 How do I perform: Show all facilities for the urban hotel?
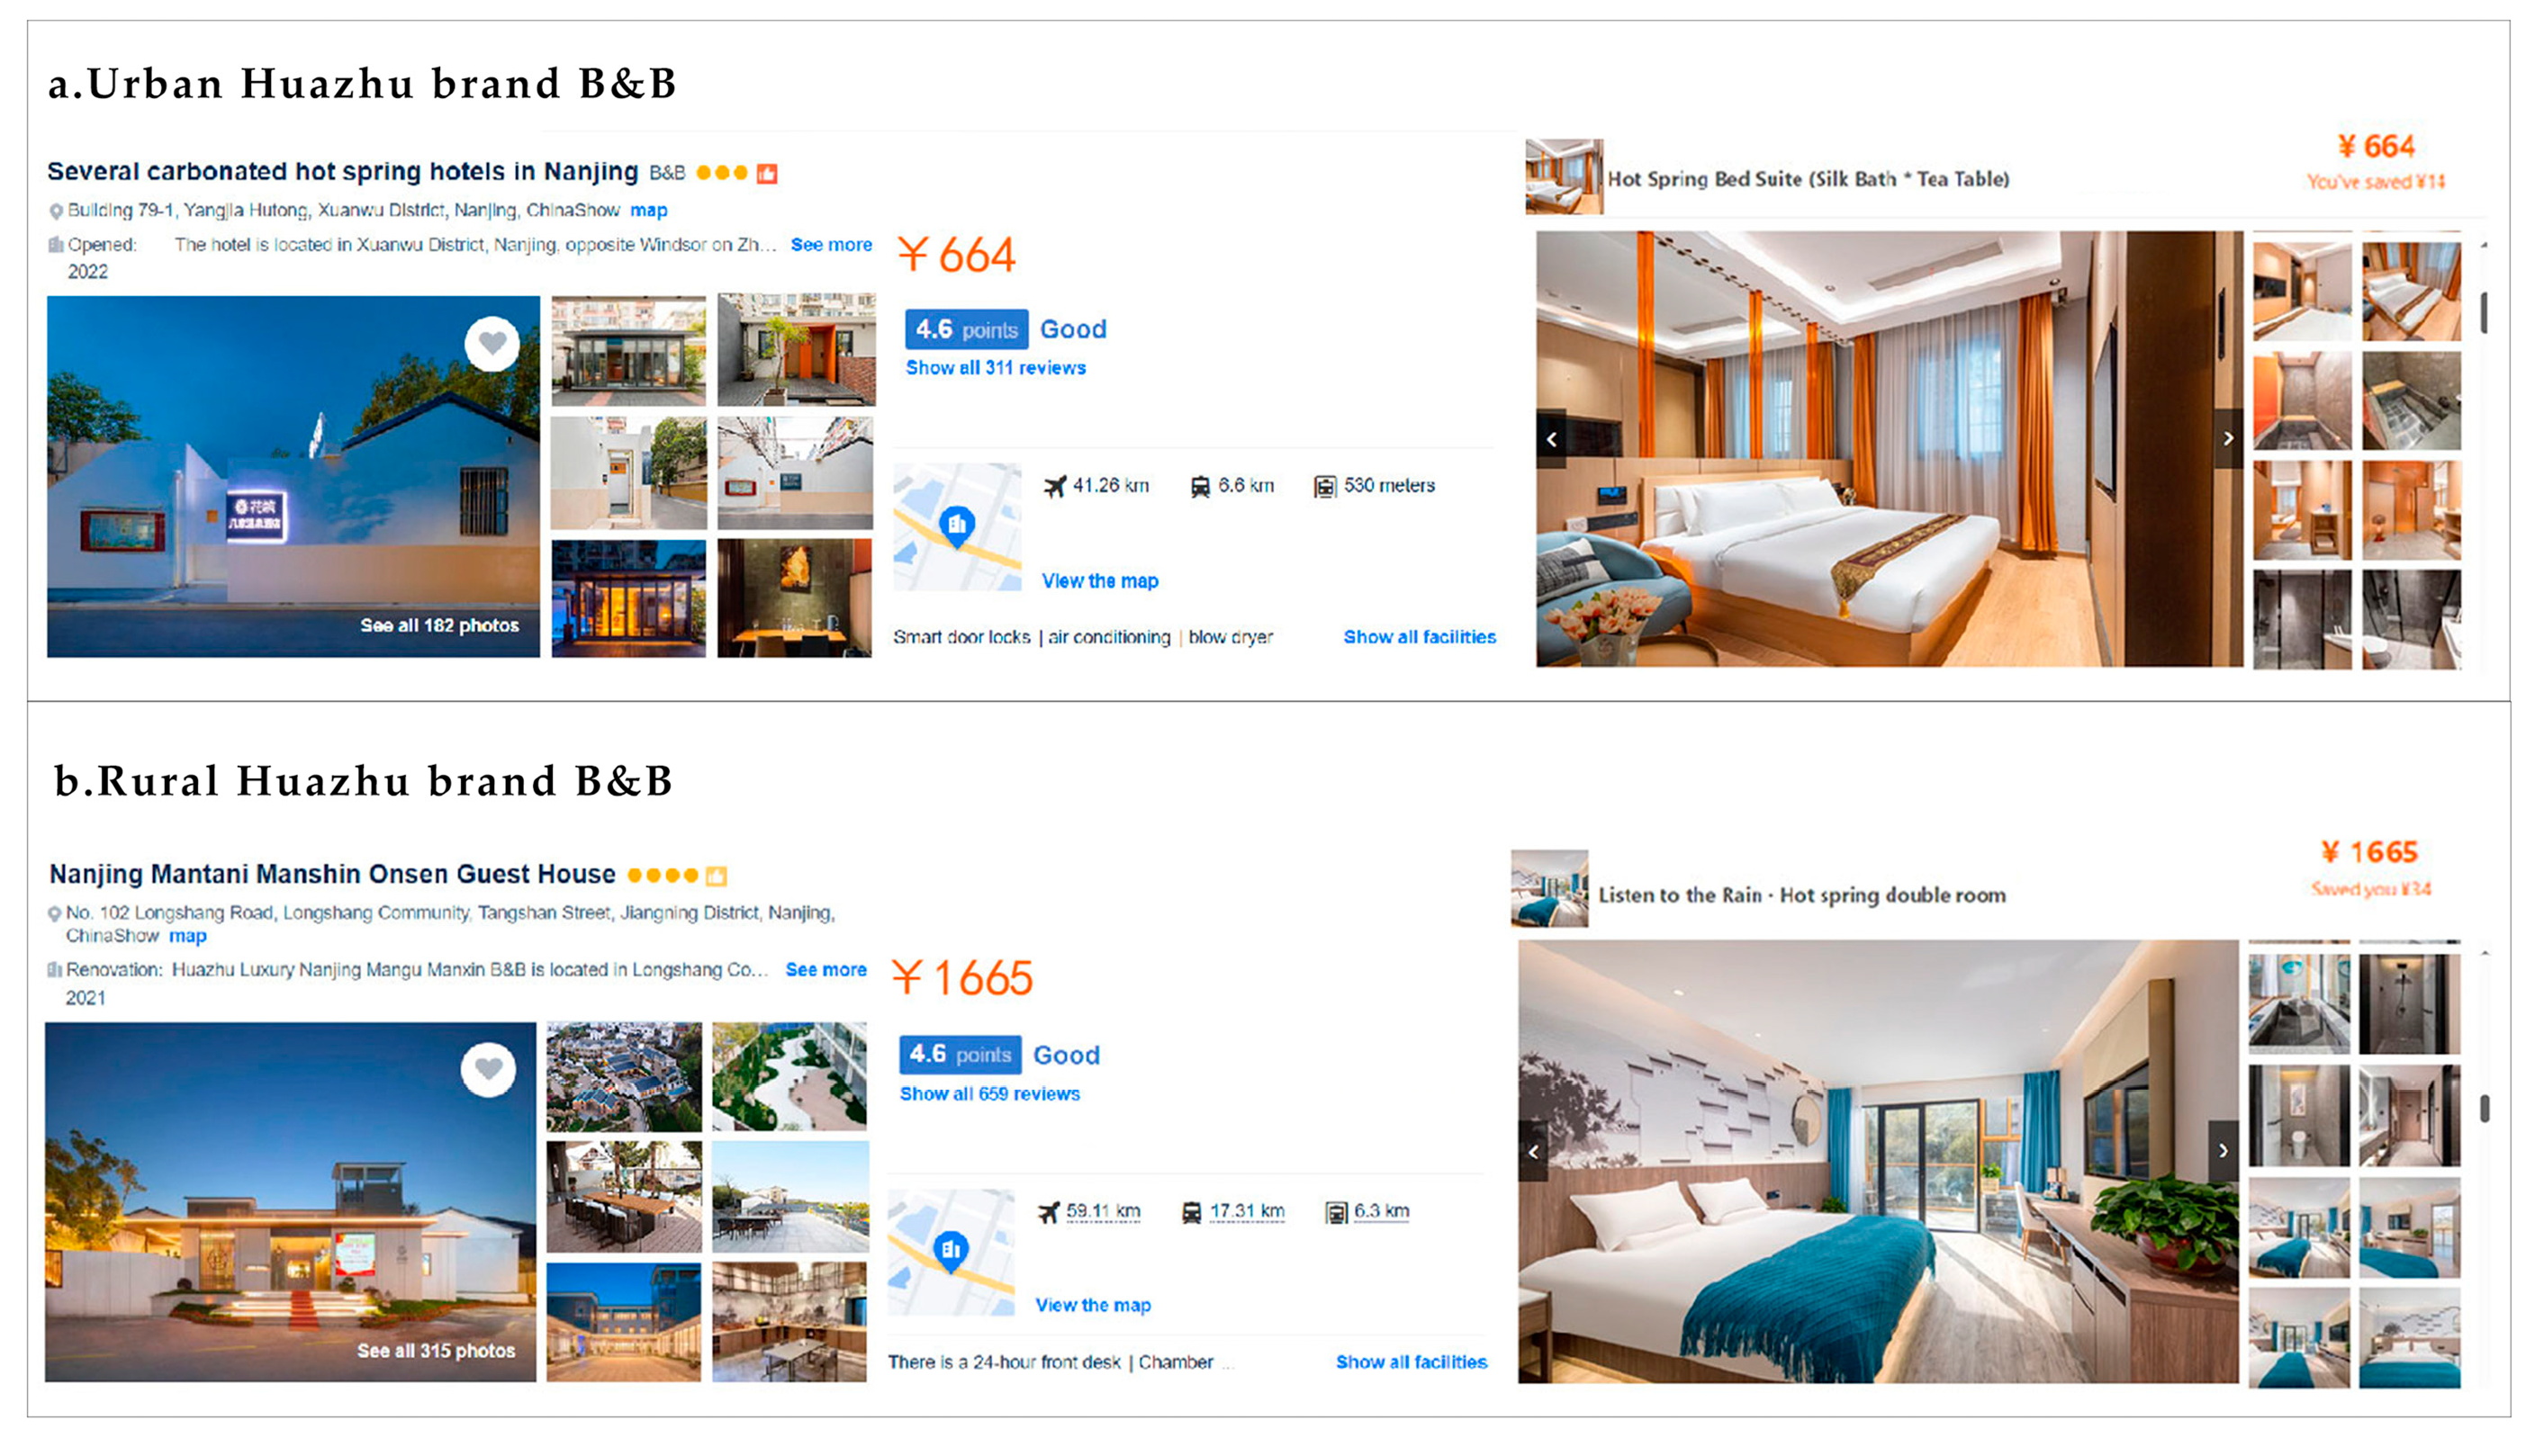coord(1420,637)
